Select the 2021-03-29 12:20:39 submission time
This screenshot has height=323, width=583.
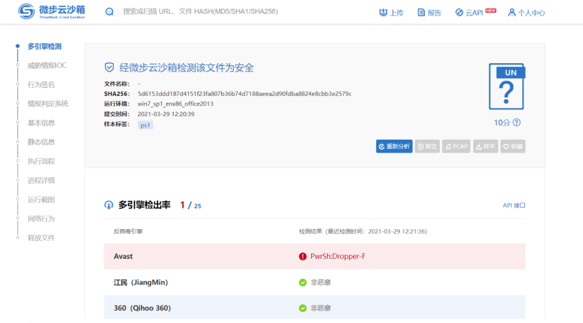pos(166,114)
